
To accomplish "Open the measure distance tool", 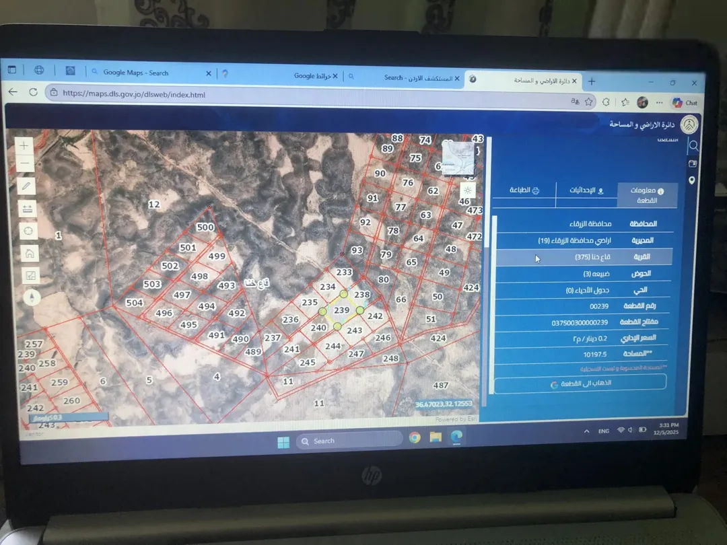I will click(x=28, y=209).
